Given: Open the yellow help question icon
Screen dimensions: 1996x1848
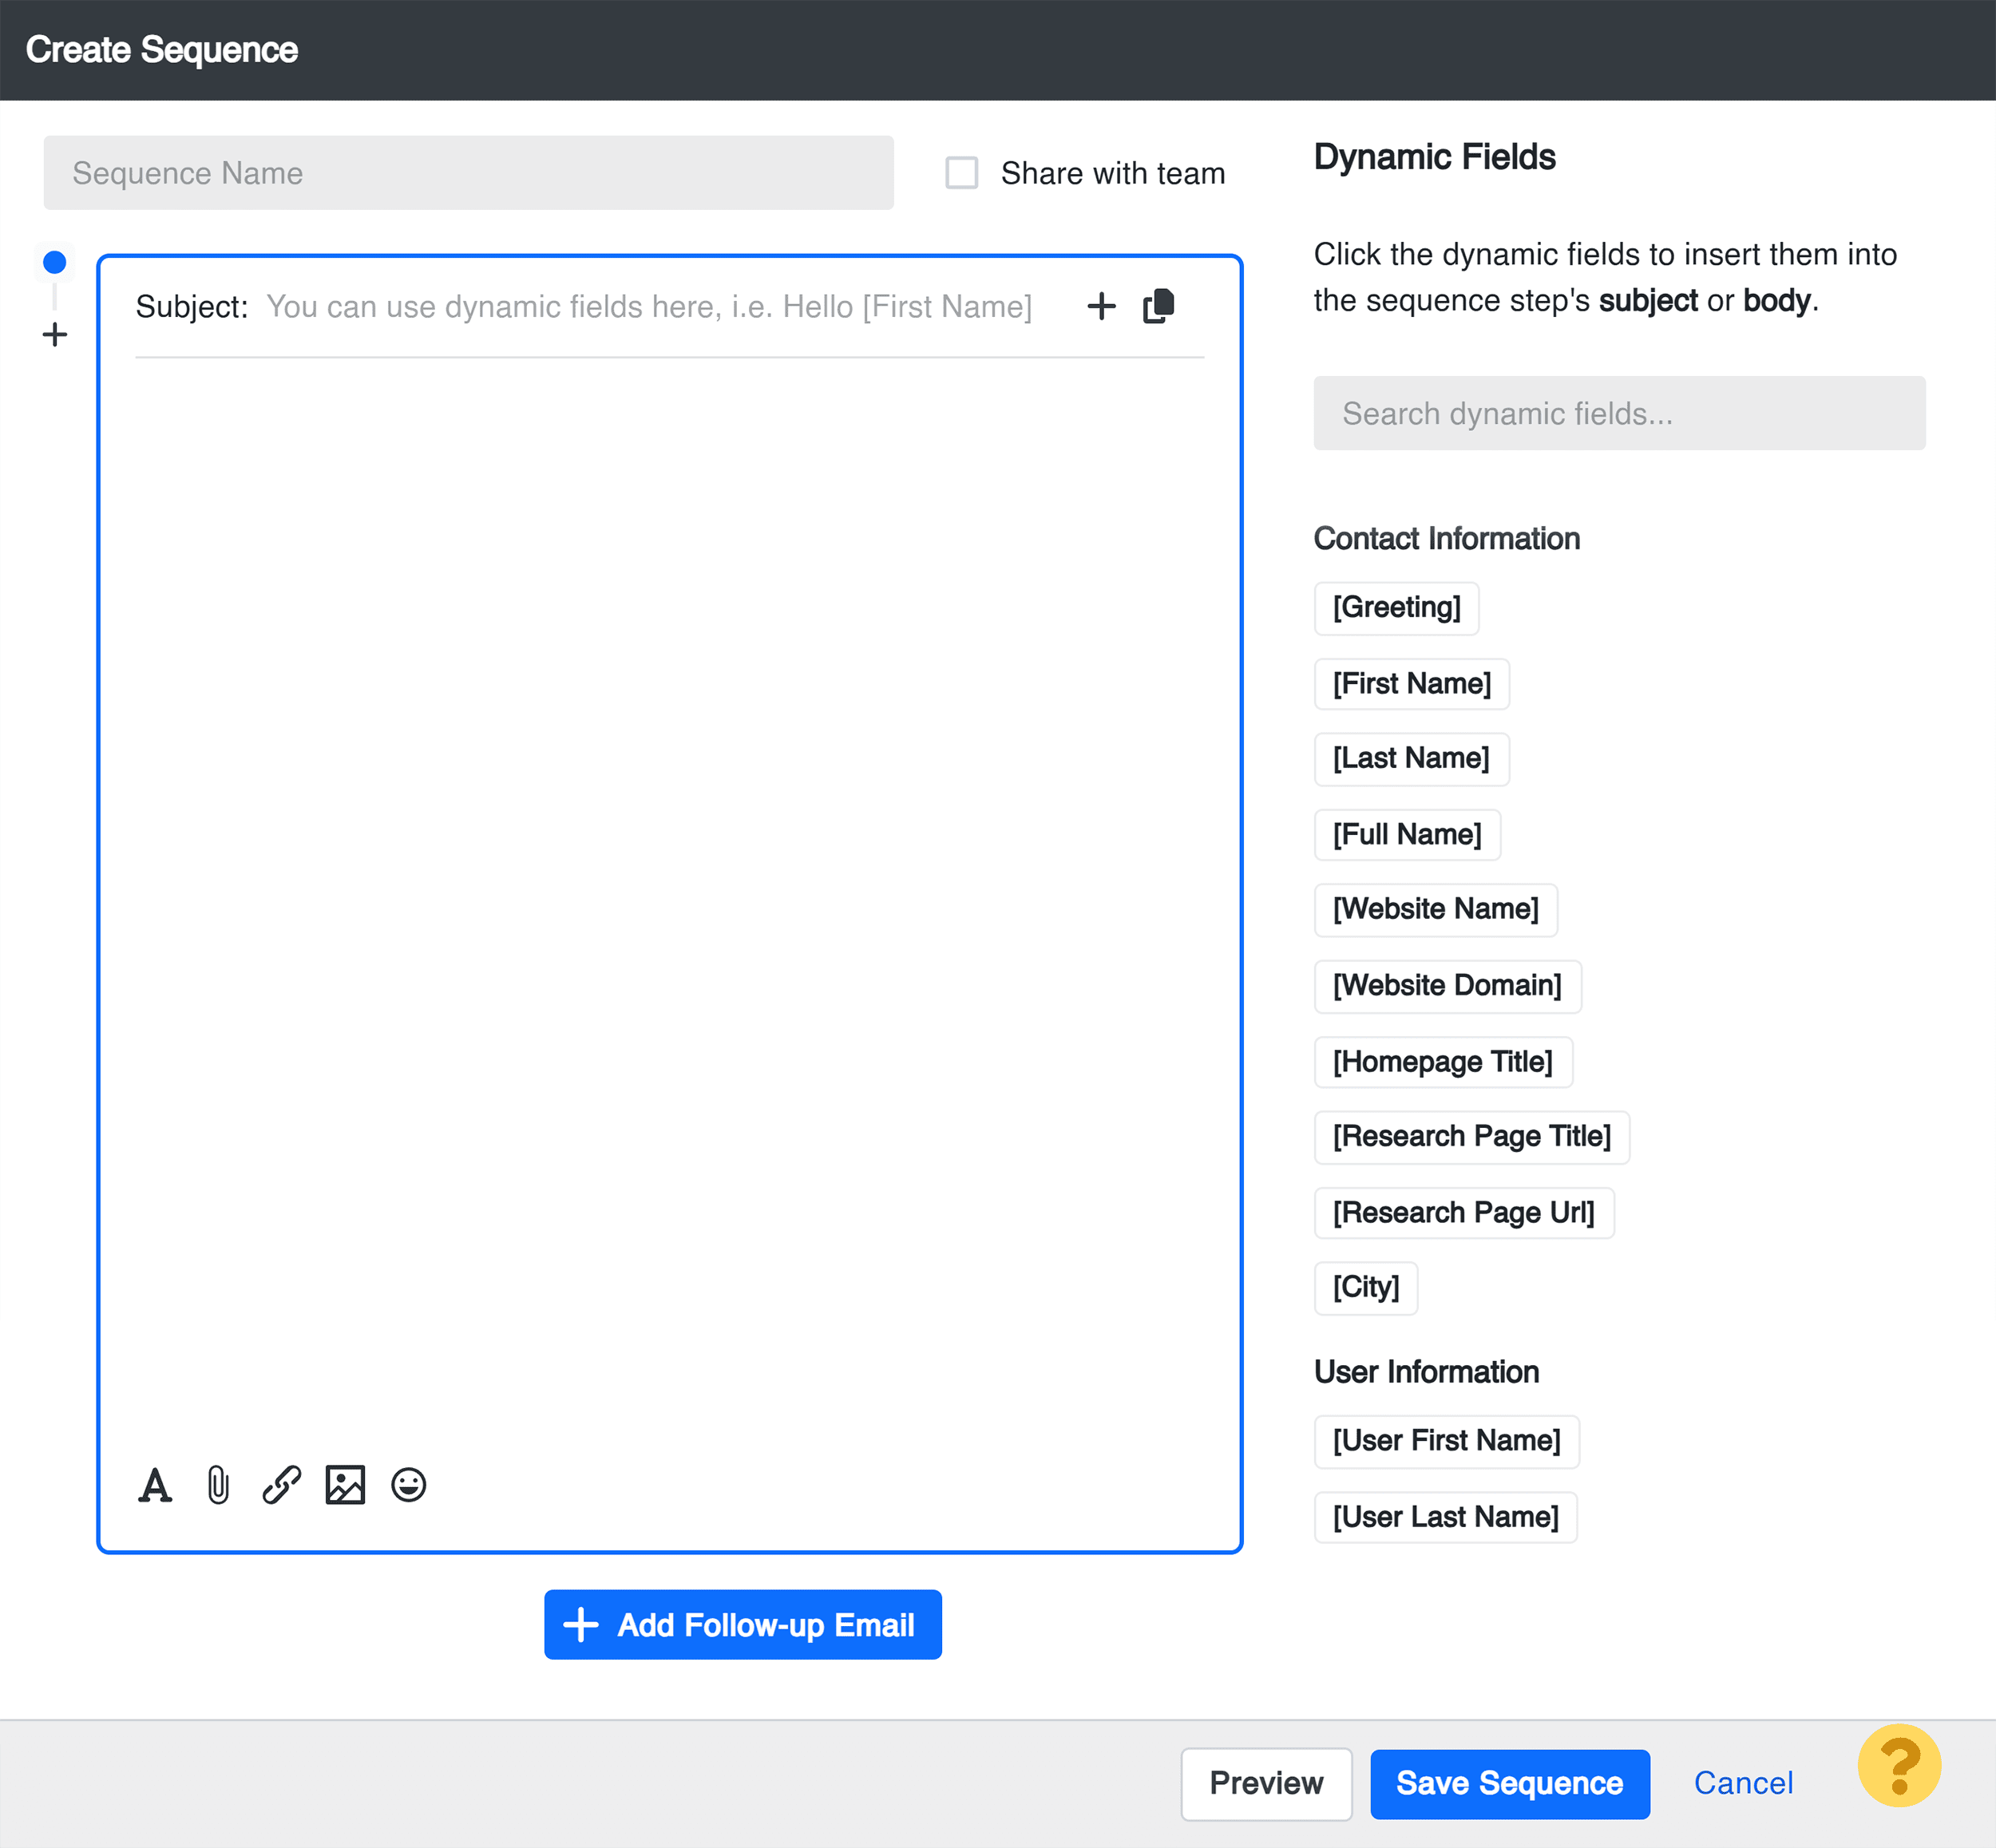Looking at the screenshot, I should [x=1898, y=1766].
